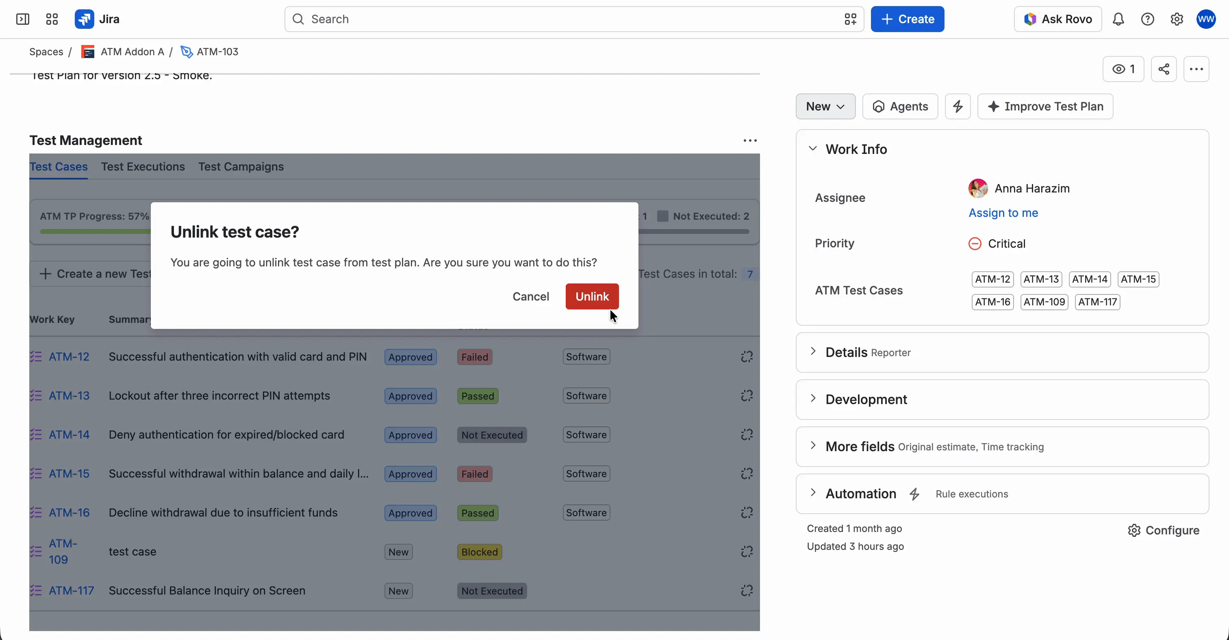Open the ATM-13 work key link
1229x640 pixels.
coord(69,396)
